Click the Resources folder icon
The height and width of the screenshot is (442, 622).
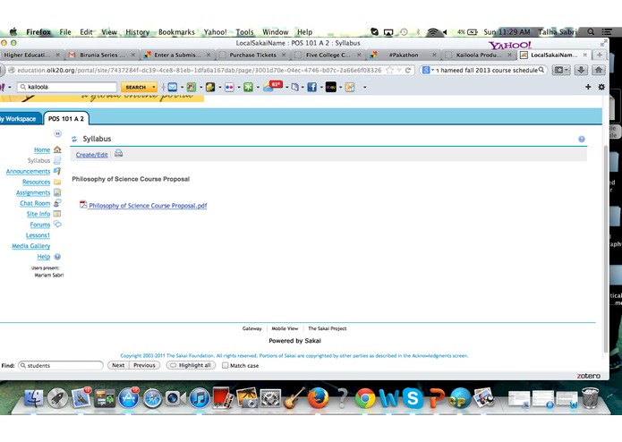[57, 182]
